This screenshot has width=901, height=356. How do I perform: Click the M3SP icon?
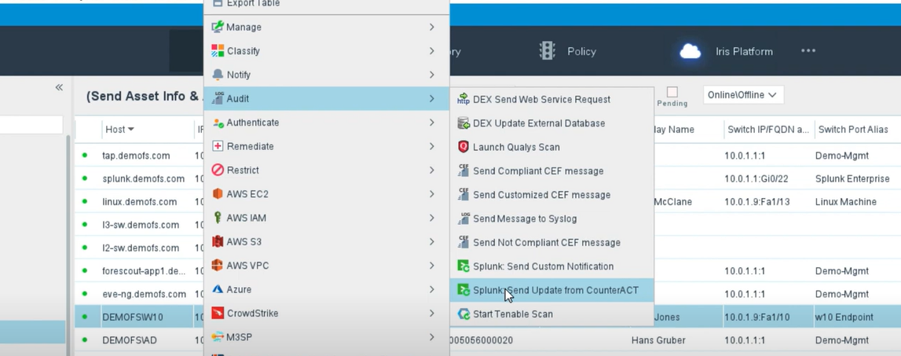[x=218, y=337]
